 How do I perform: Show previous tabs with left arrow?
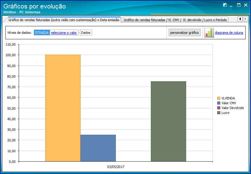click(240, 19)
